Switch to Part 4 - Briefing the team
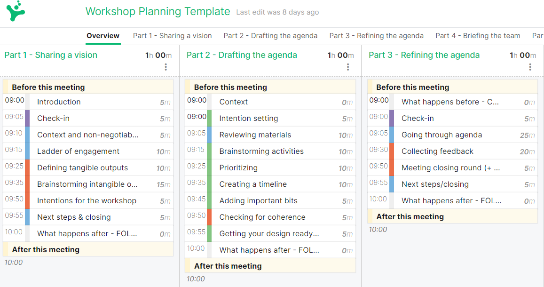This screenshot has width=544, height=287. click(x=478, y=35)
